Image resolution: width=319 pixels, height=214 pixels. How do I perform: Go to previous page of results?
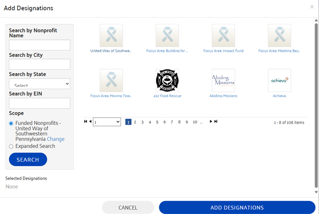90,121
